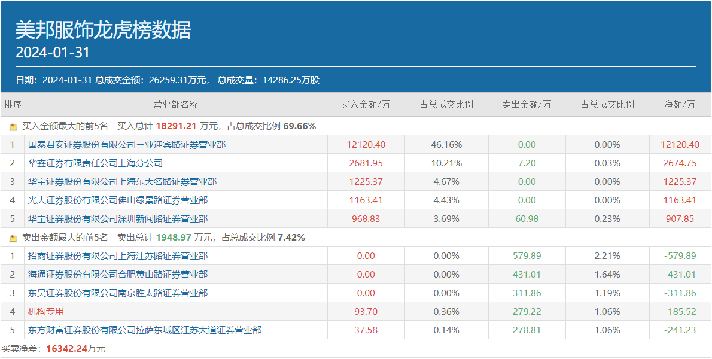Click the 12120.40 buy amount cell
This screenshot has width=712, height=359.
pos(366,145)
